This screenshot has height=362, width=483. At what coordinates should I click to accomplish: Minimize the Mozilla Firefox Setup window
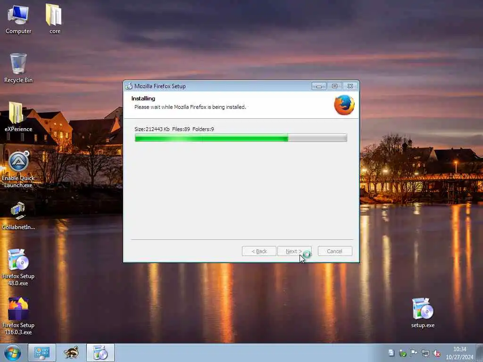coord(319,86)
